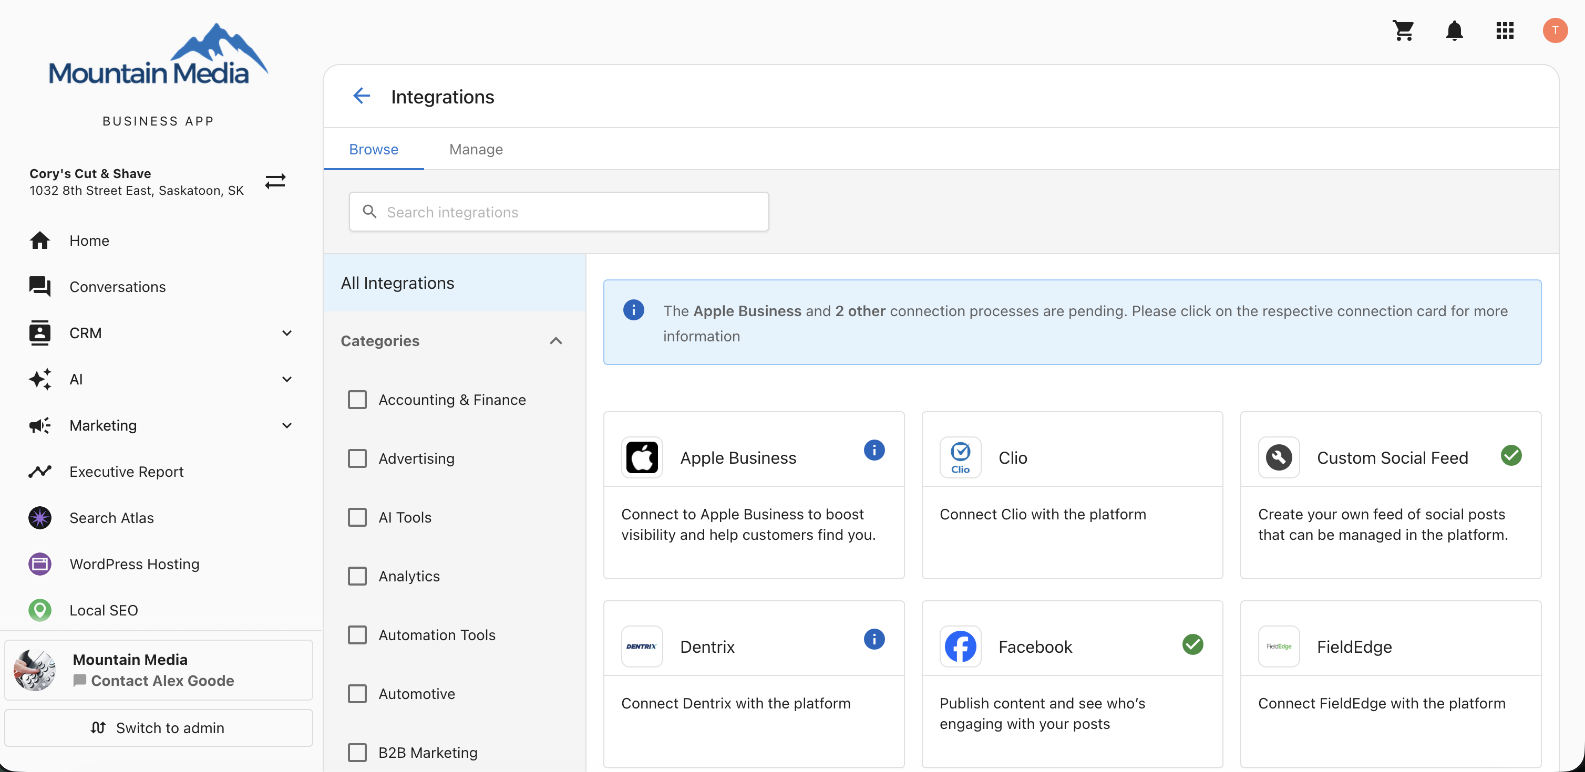Open the Apple Business card title
Image resolution: width=1585 pixels, height=772 pixels.
738,457
